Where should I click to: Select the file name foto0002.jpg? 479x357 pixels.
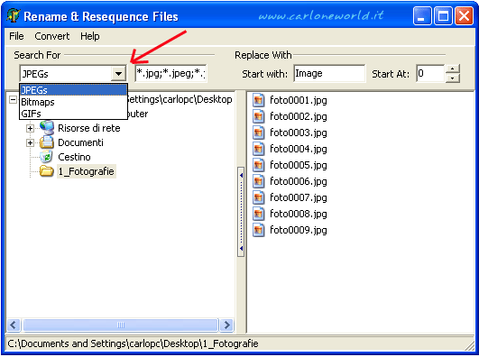[x=299, y=116]
